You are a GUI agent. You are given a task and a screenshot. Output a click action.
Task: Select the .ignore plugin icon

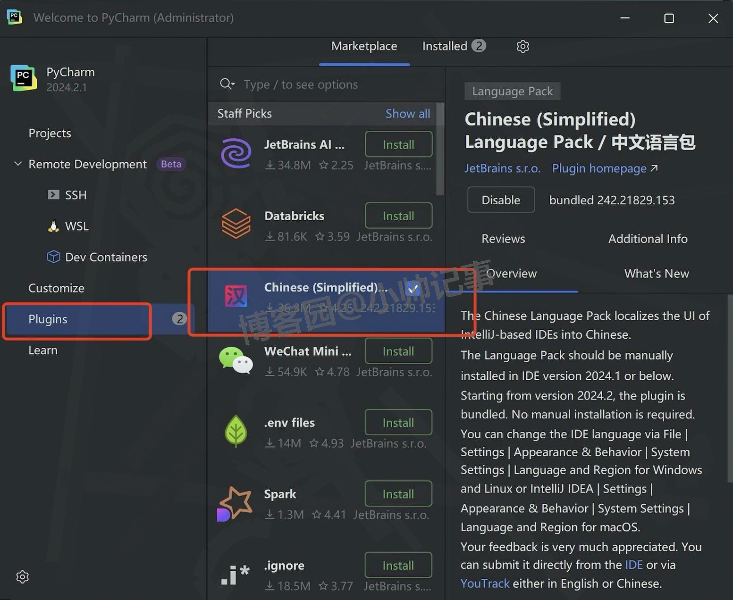tap(235, 574)
